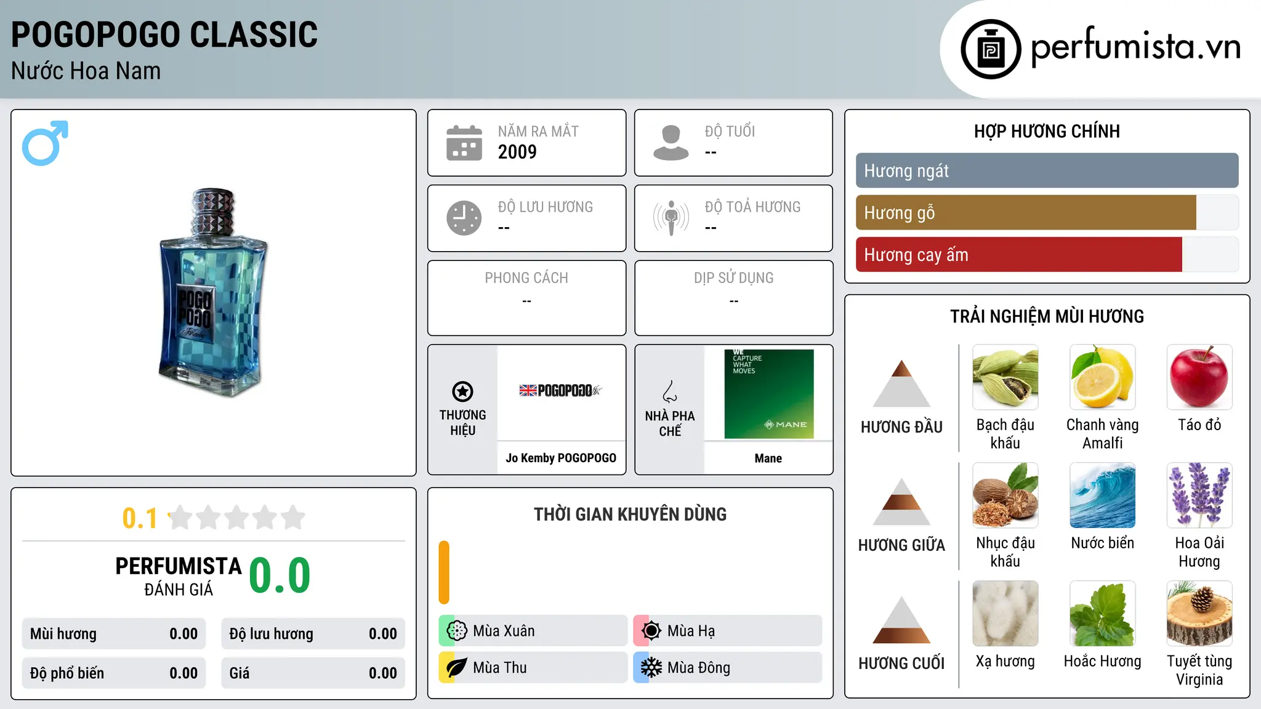Click the TRẢI NGHIỆM MÙI HƯƠNG heading
Screen dimensions: 1261x709
tap(1047, 316)
